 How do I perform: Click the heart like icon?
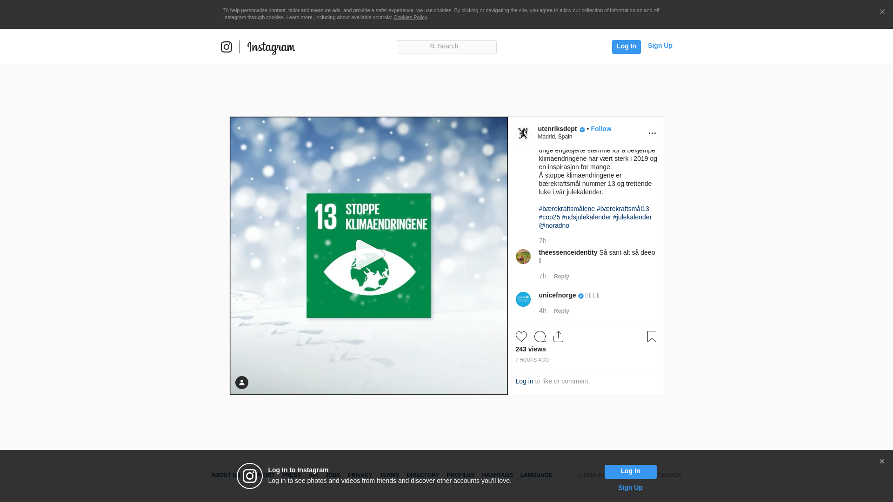[521, 337]
